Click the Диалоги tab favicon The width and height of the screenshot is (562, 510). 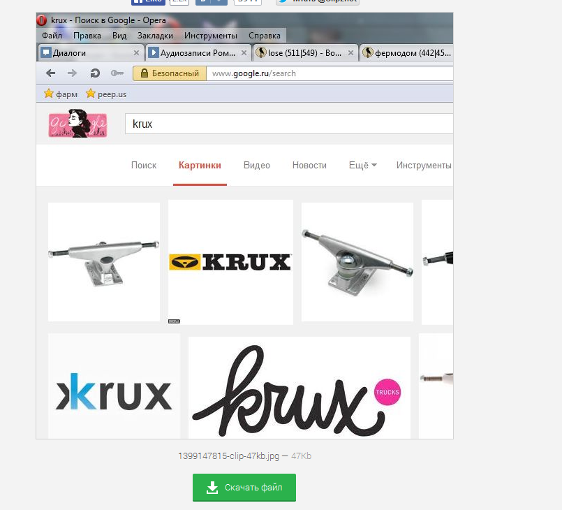point(46,52)
